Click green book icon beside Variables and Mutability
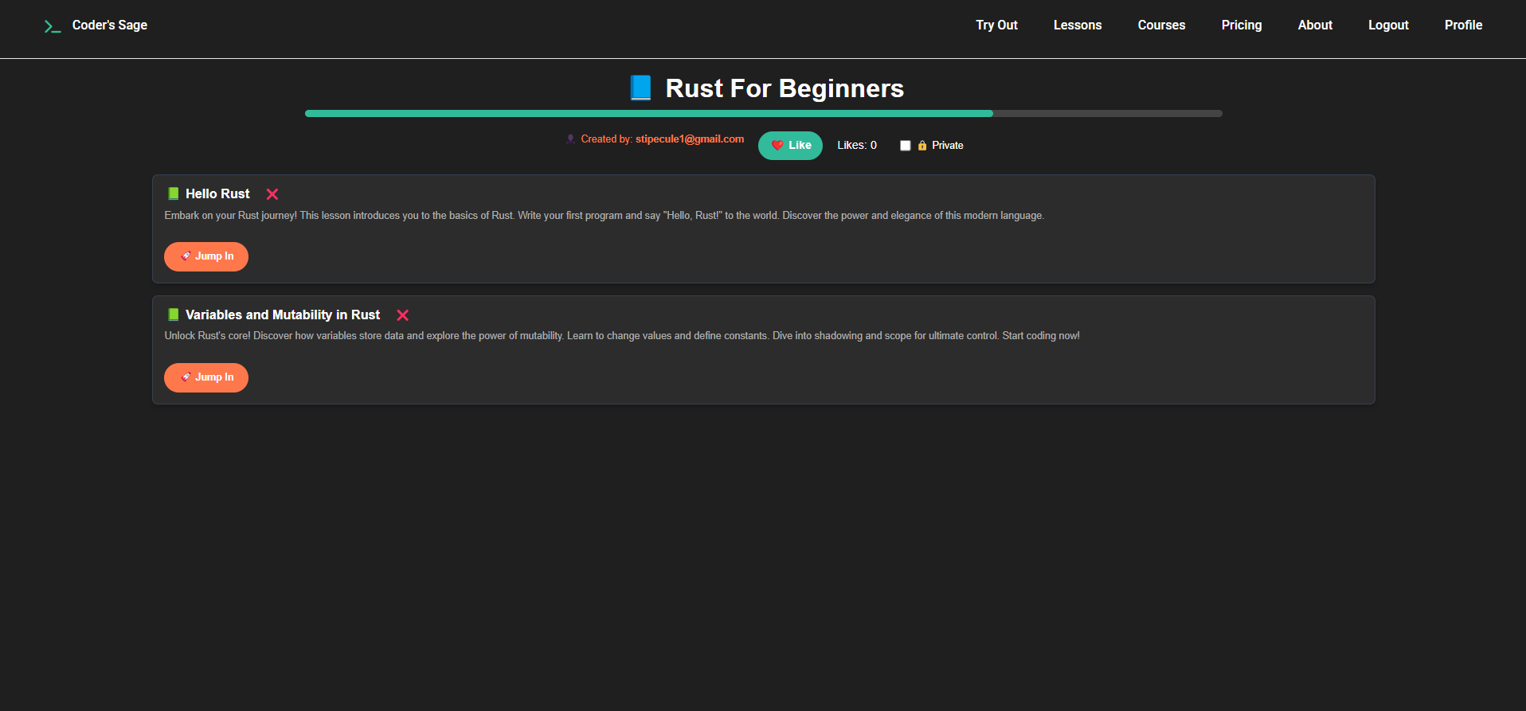Viewport: 1526px width, 711px height. pyautogui.click(x=174, y=314)
